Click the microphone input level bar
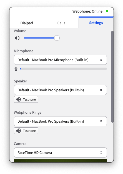The width and height of the screenshot is (123, 174). [x=64, y=69]
